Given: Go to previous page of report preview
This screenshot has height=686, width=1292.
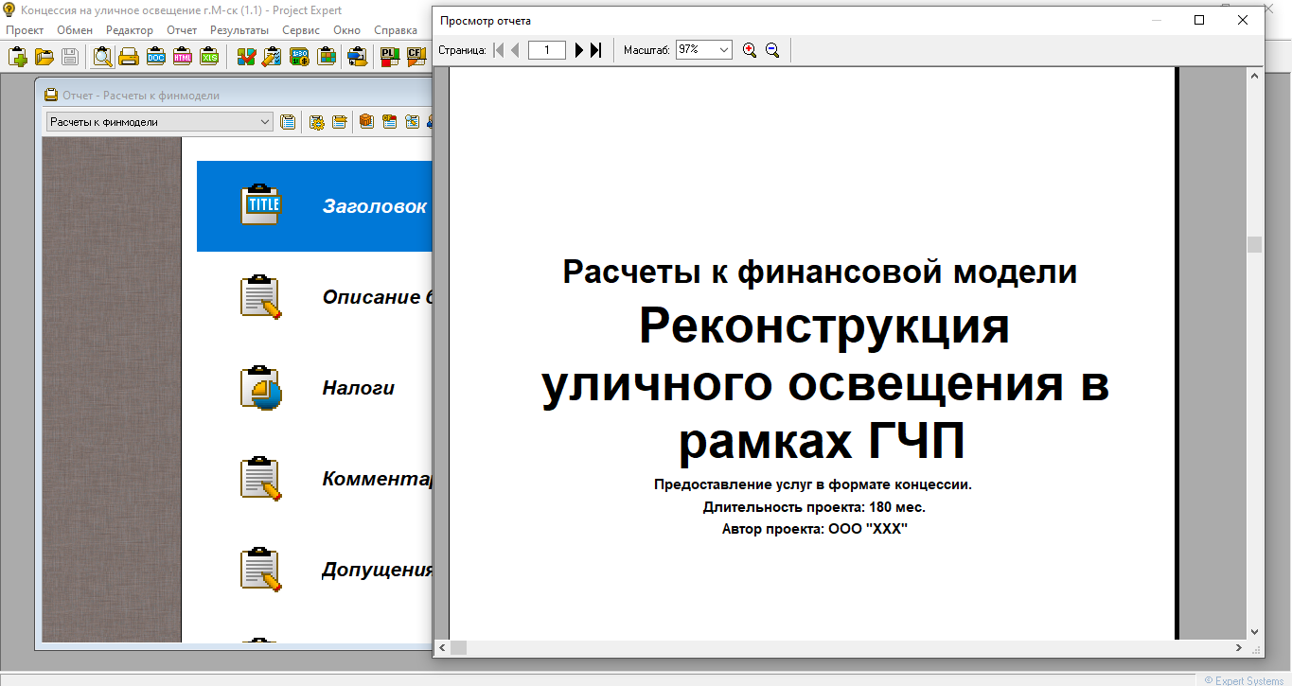Looking at the screenshot, I should click(515, 50).
